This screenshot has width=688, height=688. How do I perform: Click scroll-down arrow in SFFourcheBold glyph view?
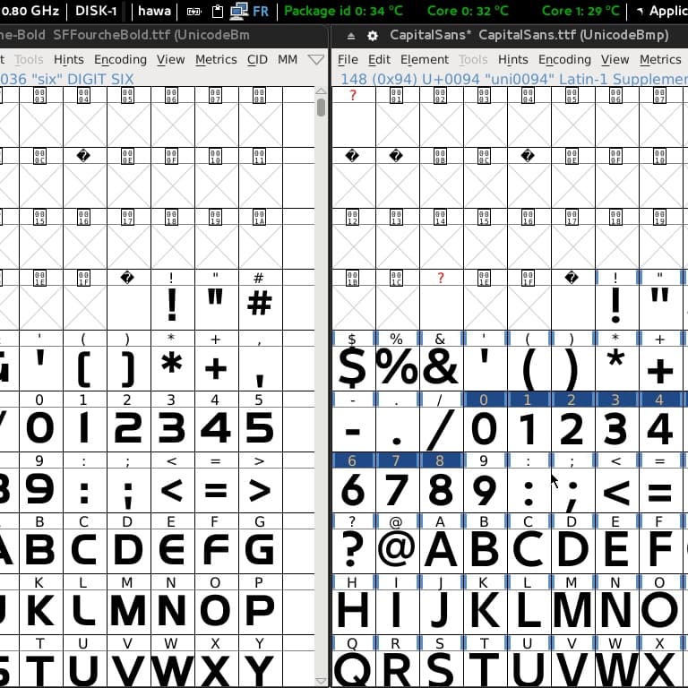pos(322,681)
